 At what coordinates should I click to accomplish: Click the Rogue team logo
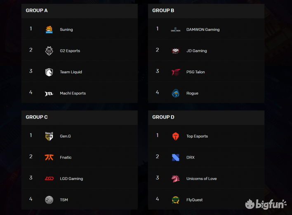tap(175, 93)
